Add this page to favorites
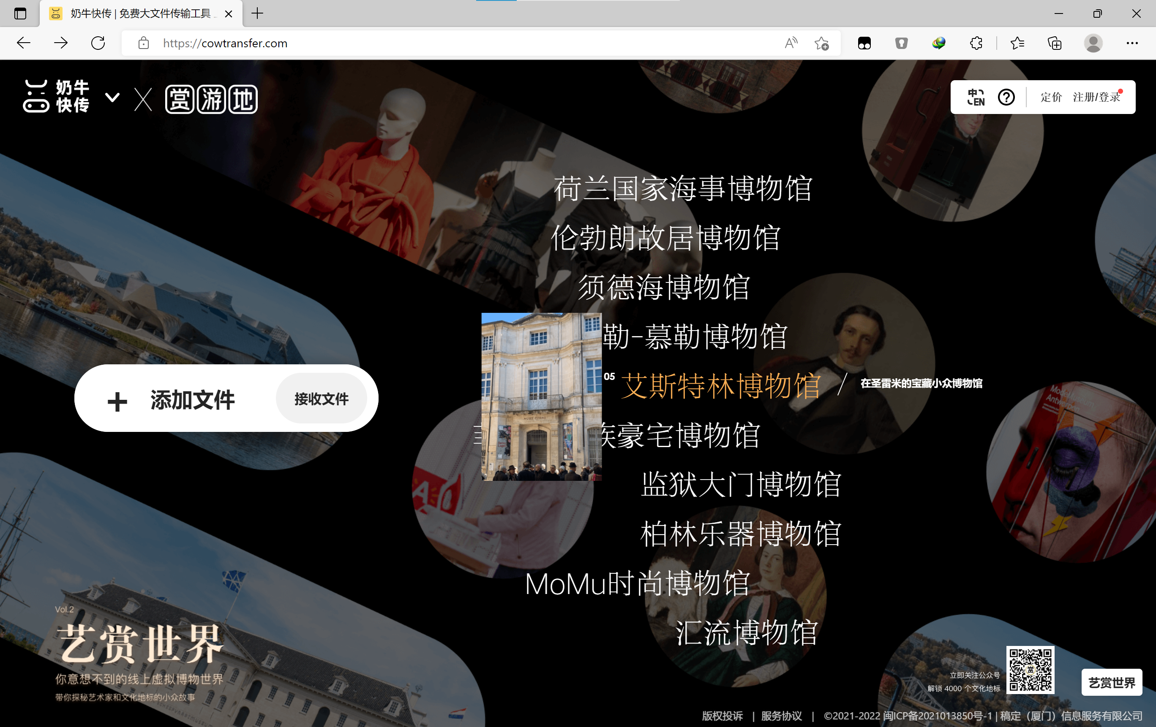 (822, 43)
